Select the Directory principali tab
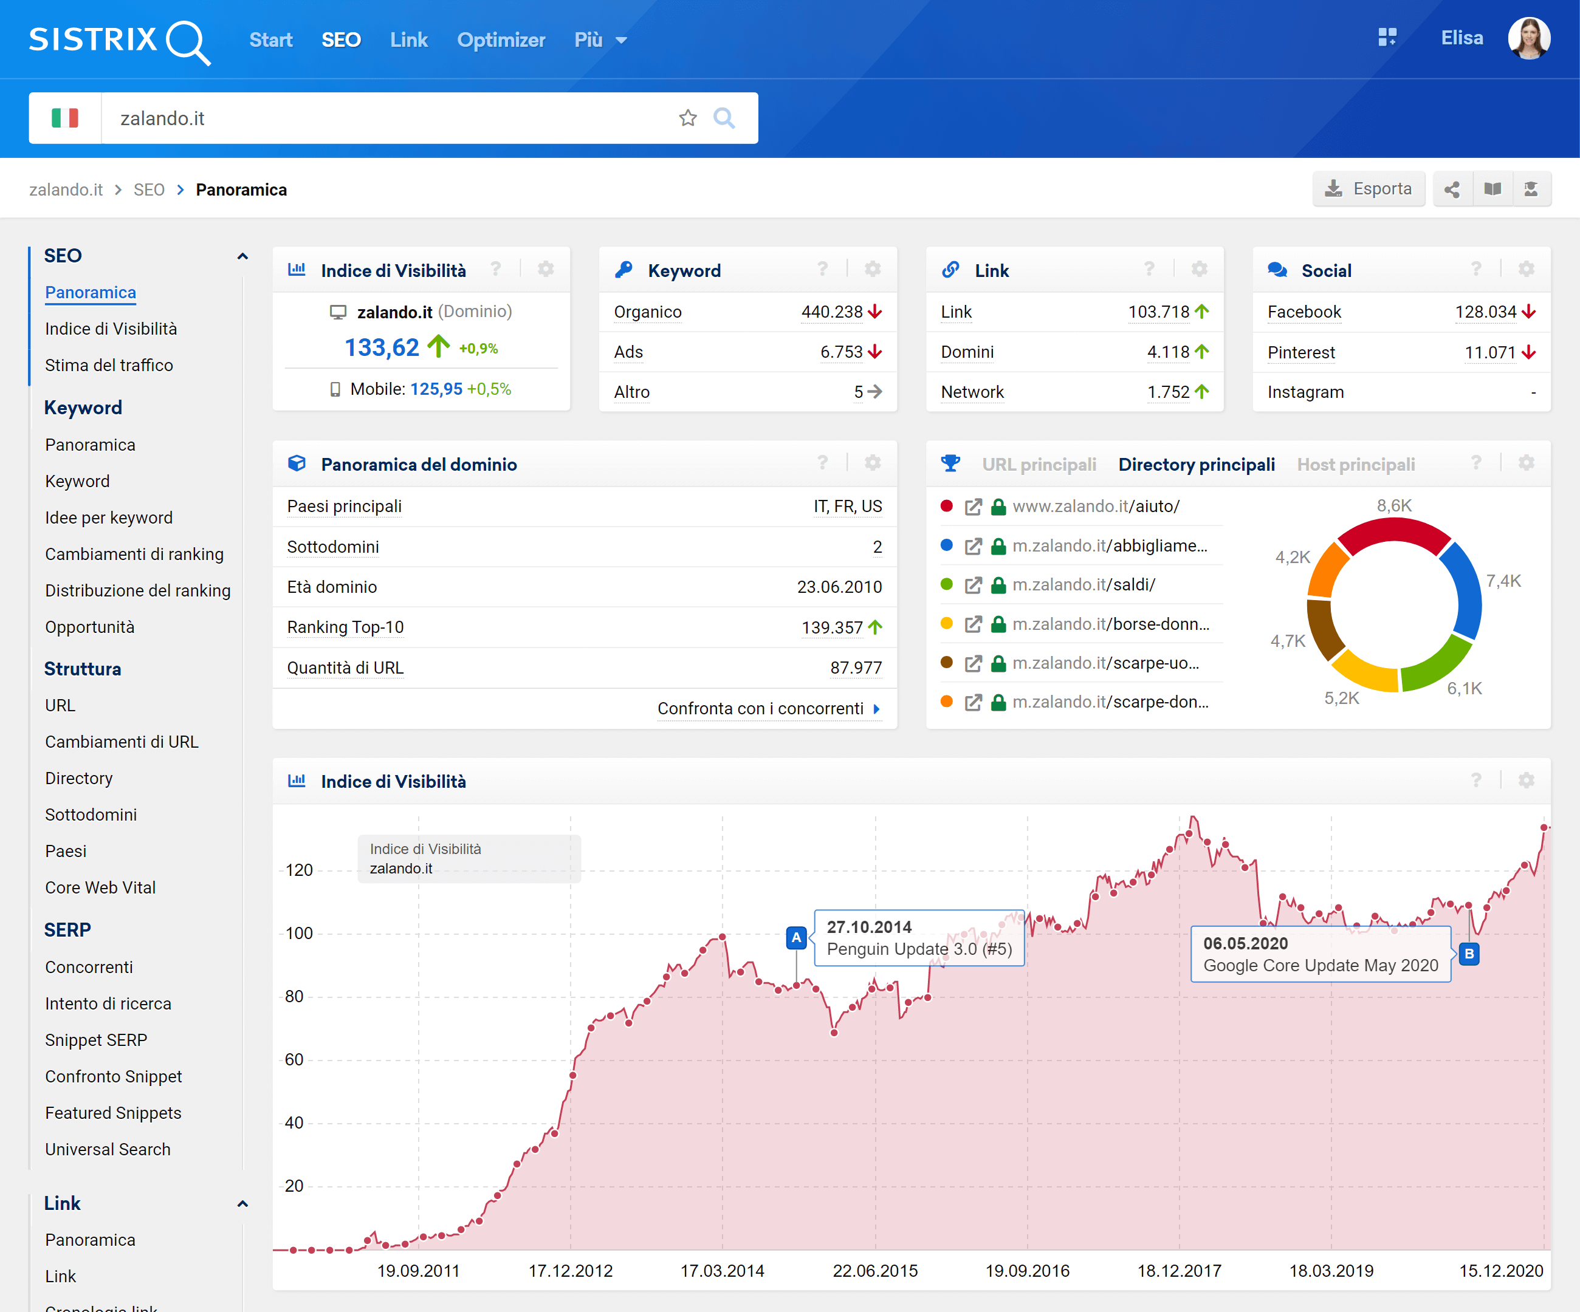The height and width of the screenshot is (1312, 1580). [1197, 465]
